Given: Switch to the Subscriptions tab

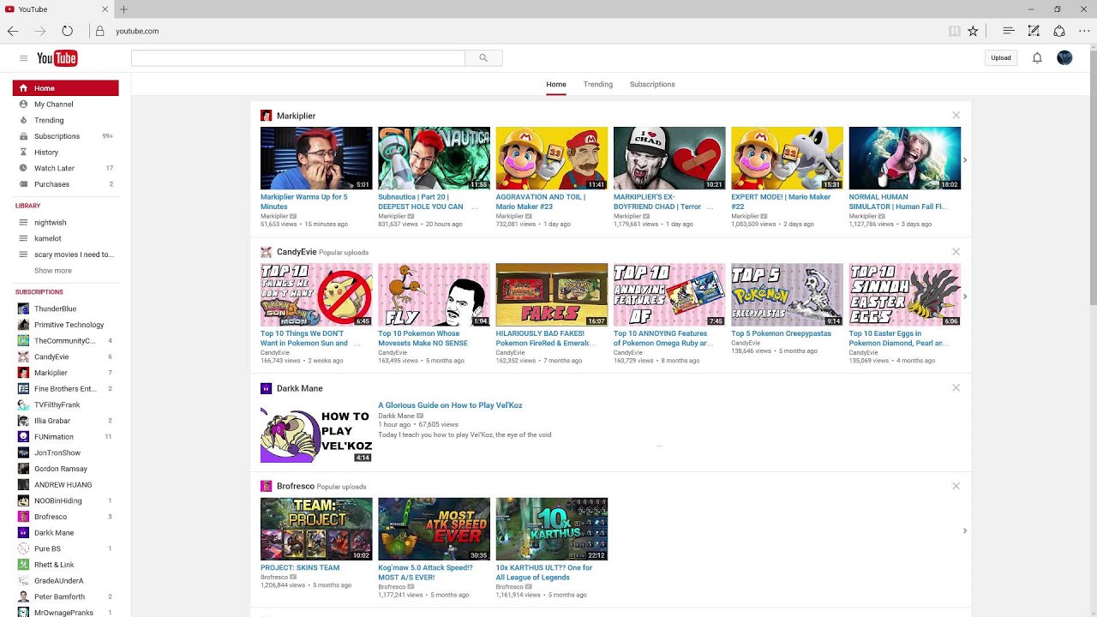Looking at the screenshot, I should pos(652,84).
